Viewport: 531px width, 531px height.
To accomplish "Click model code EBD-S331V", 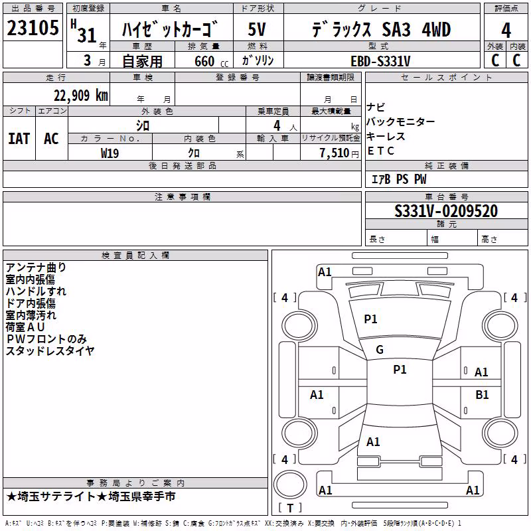I will click(x=380, y=61).
